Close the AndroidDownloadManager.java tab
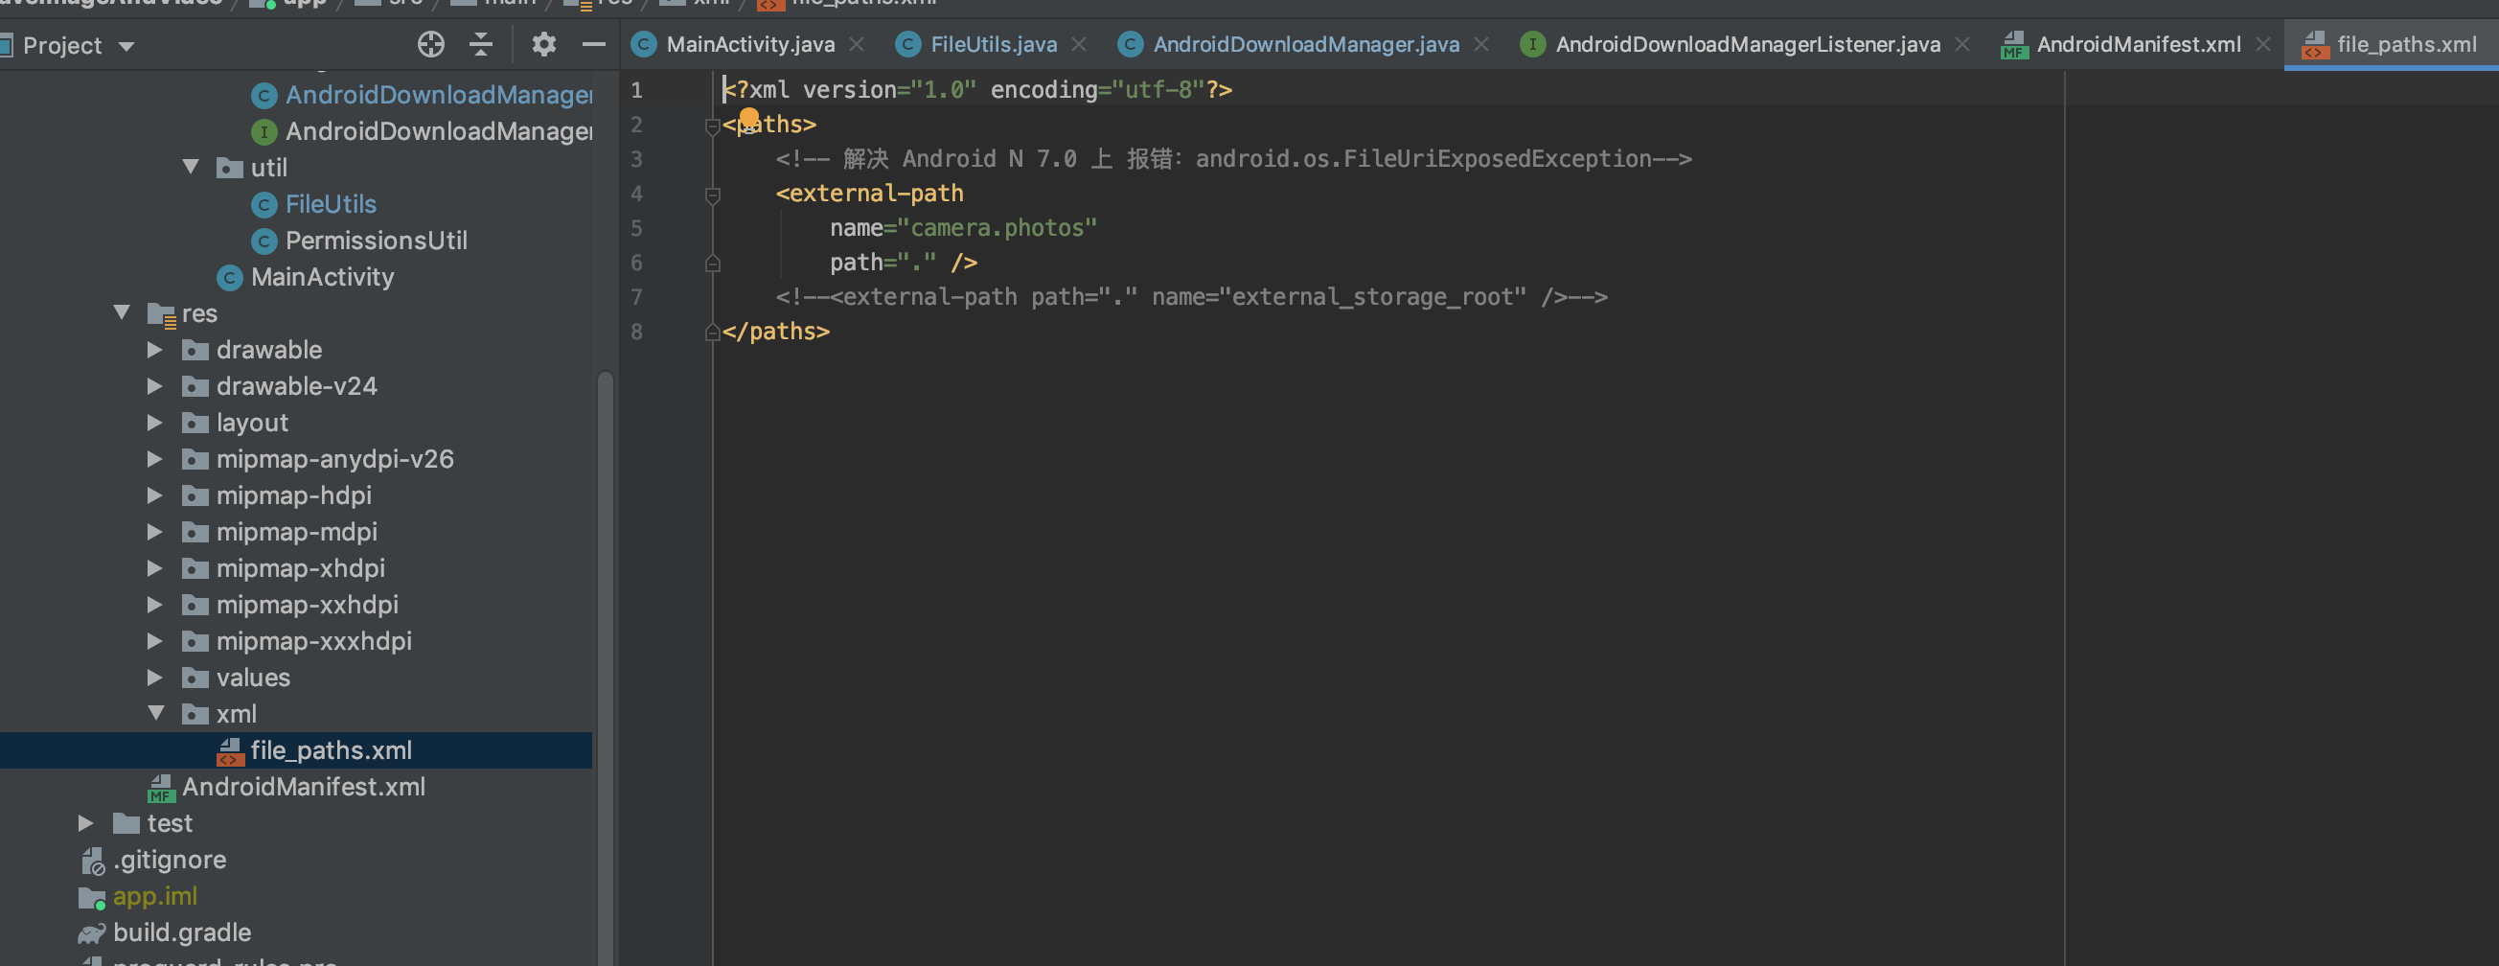 [1481, 45]
